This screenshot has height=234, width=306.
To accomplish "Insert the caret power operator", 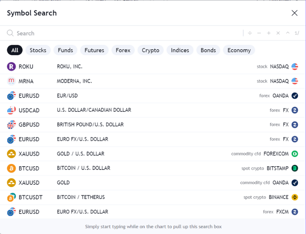I will point(288,33).
